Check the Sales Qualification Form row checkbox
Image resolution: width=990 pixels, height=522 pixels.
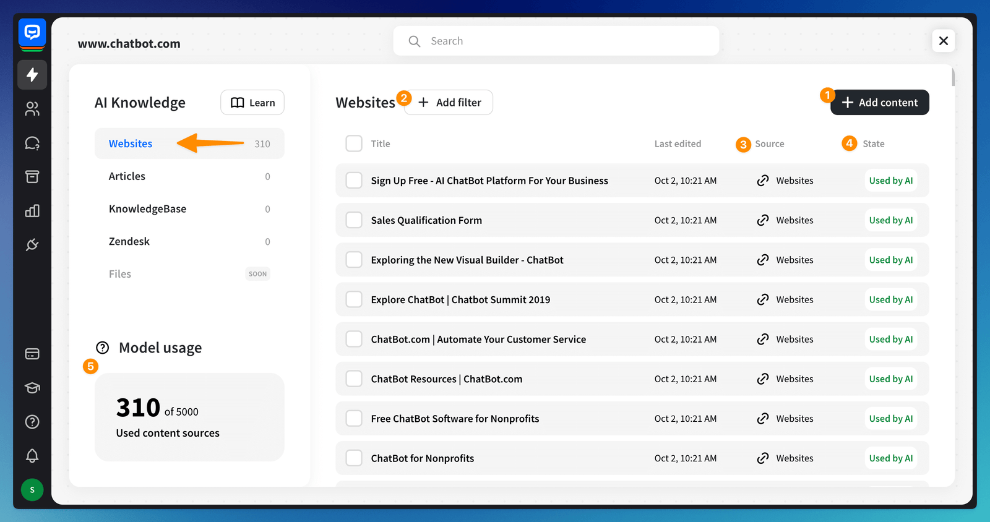[354, 220]
